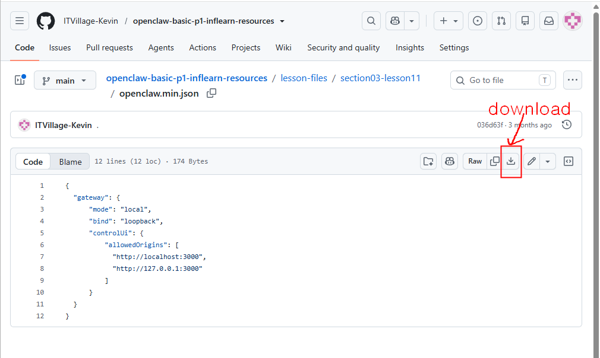Image resolution: width=600 pixels, height=358 pixels.
Task: Open the three-dot more file actions menu
Action: click(573, 80)
